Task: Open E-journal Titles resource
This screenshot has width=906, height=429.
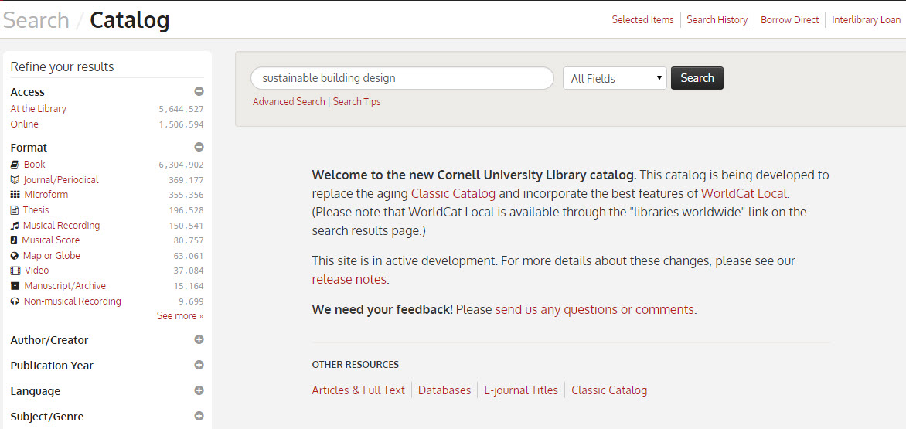Action: coord(521,390)
